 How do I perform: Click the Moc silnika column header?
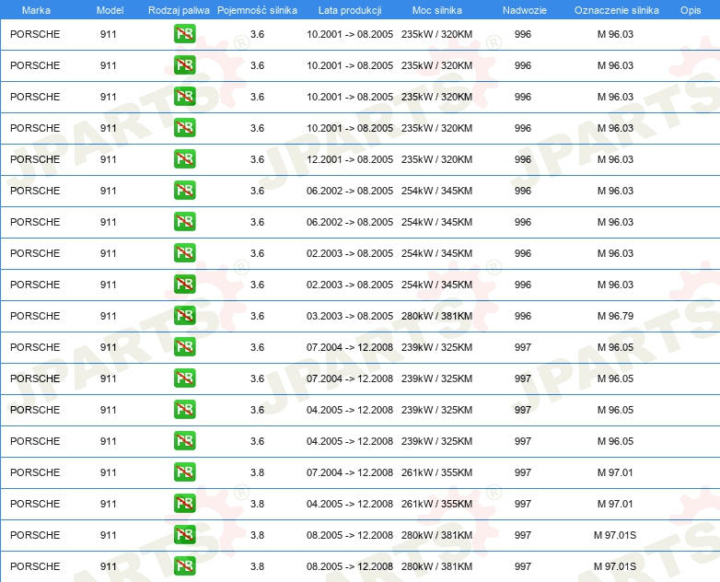click(436, 10)
